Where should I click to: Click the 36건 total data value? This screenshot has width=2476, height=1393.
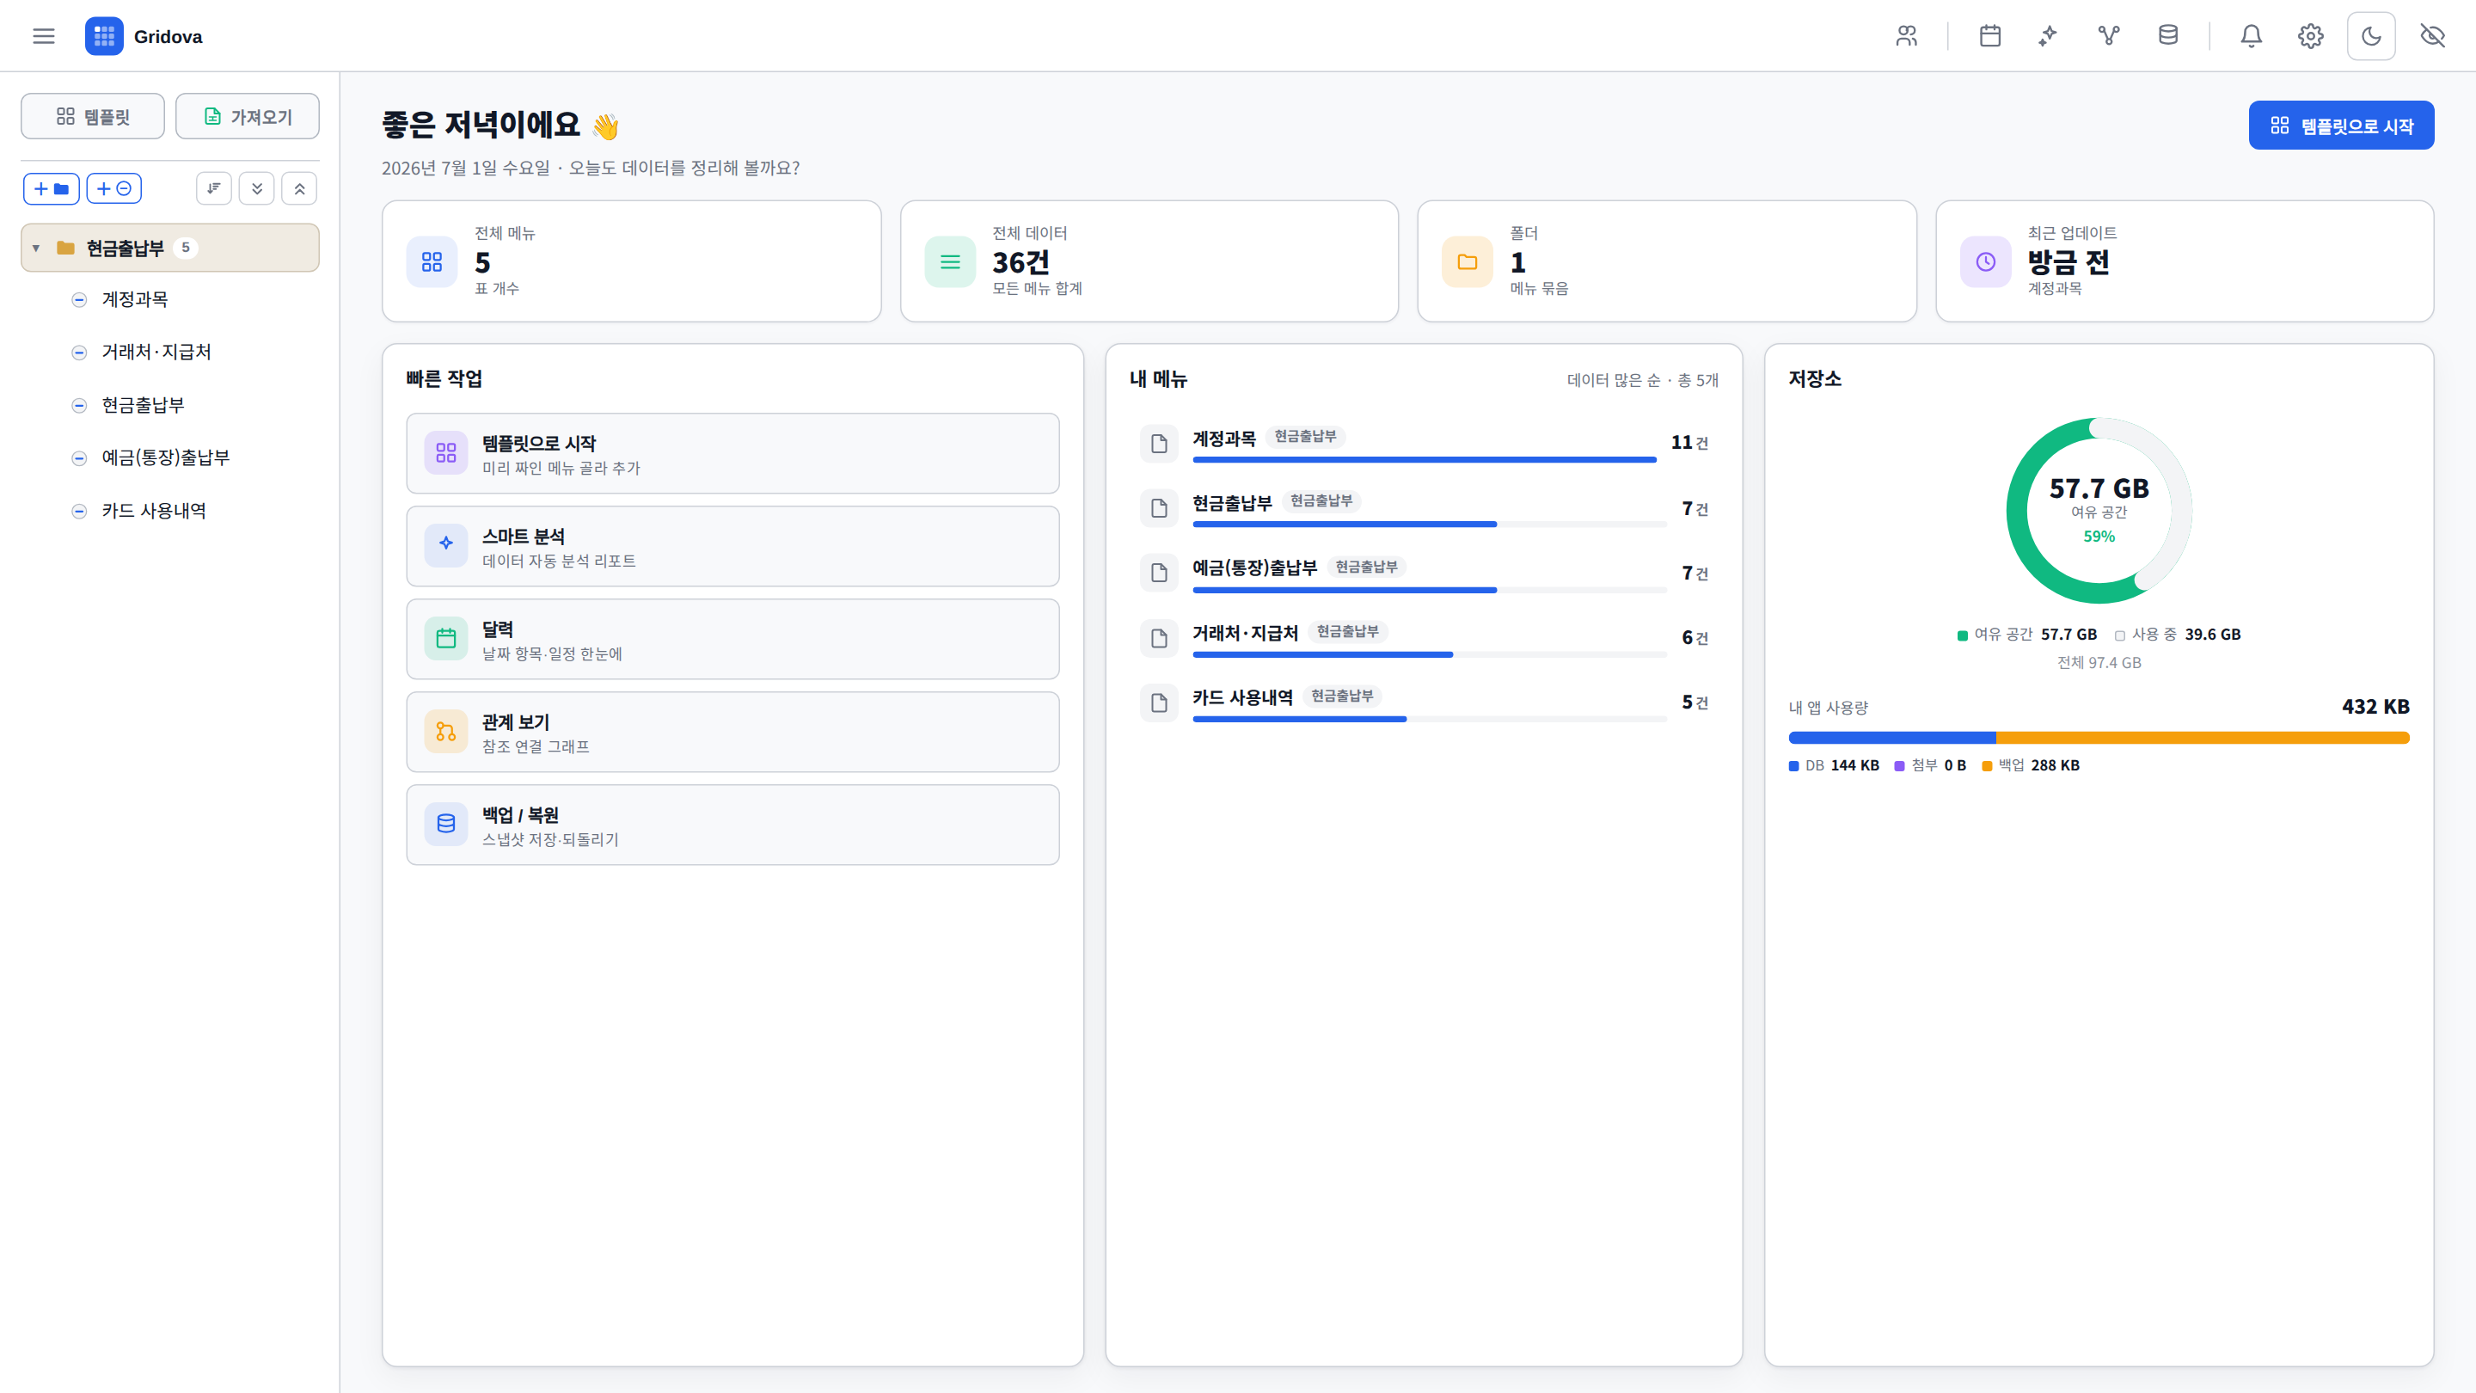[1020, 262]
